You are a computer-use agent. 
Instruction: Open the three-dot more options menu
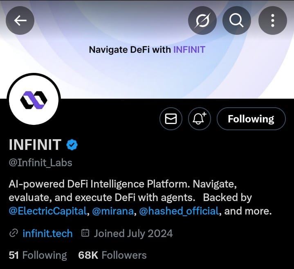[273, 20]
